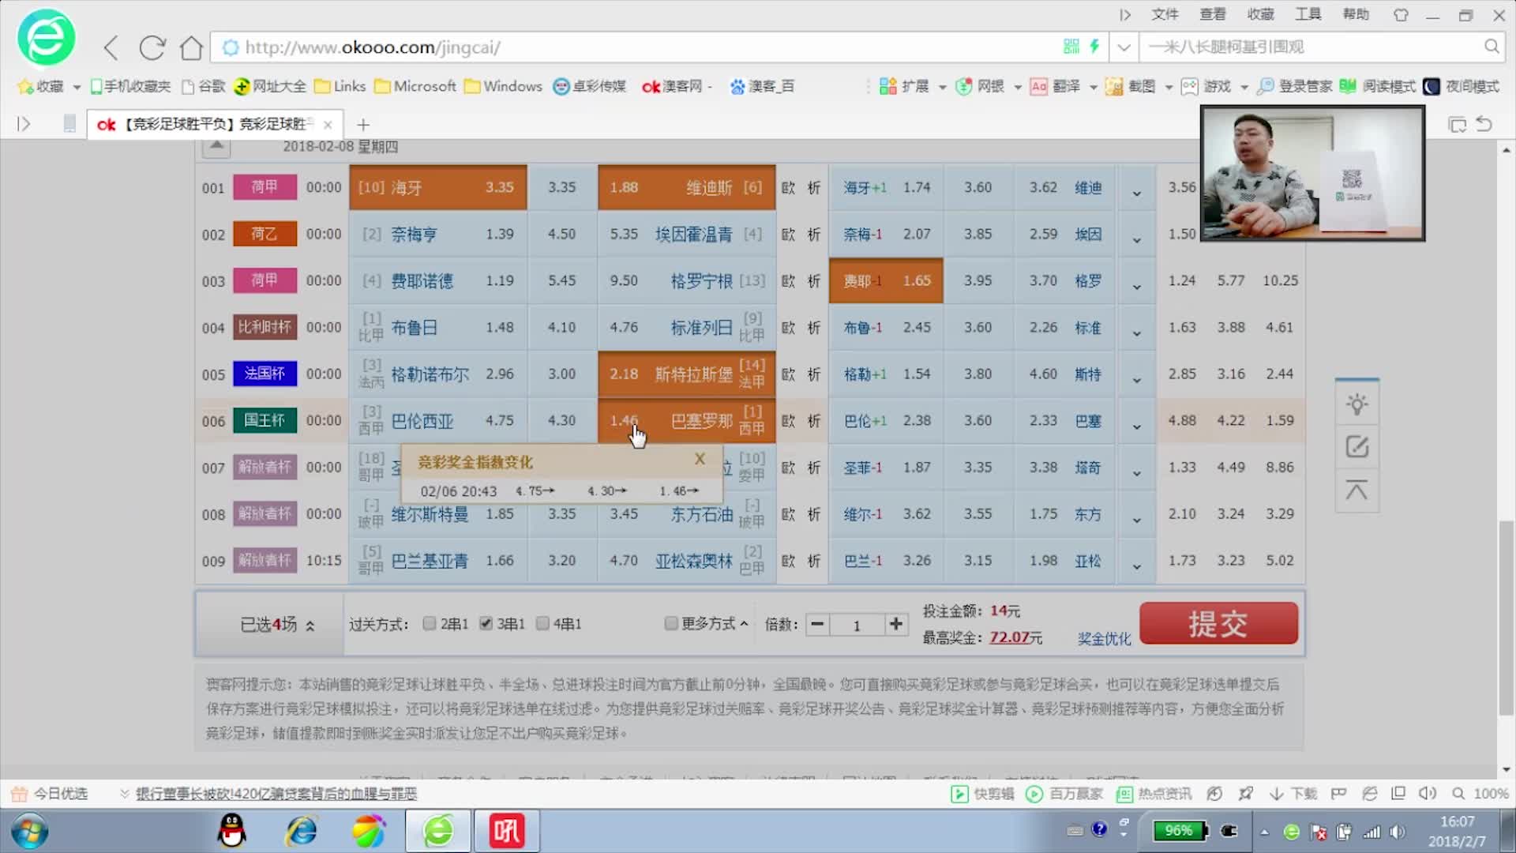
Task: Open Internet Explorer from taskbar
Action: (x=301, y=831)
